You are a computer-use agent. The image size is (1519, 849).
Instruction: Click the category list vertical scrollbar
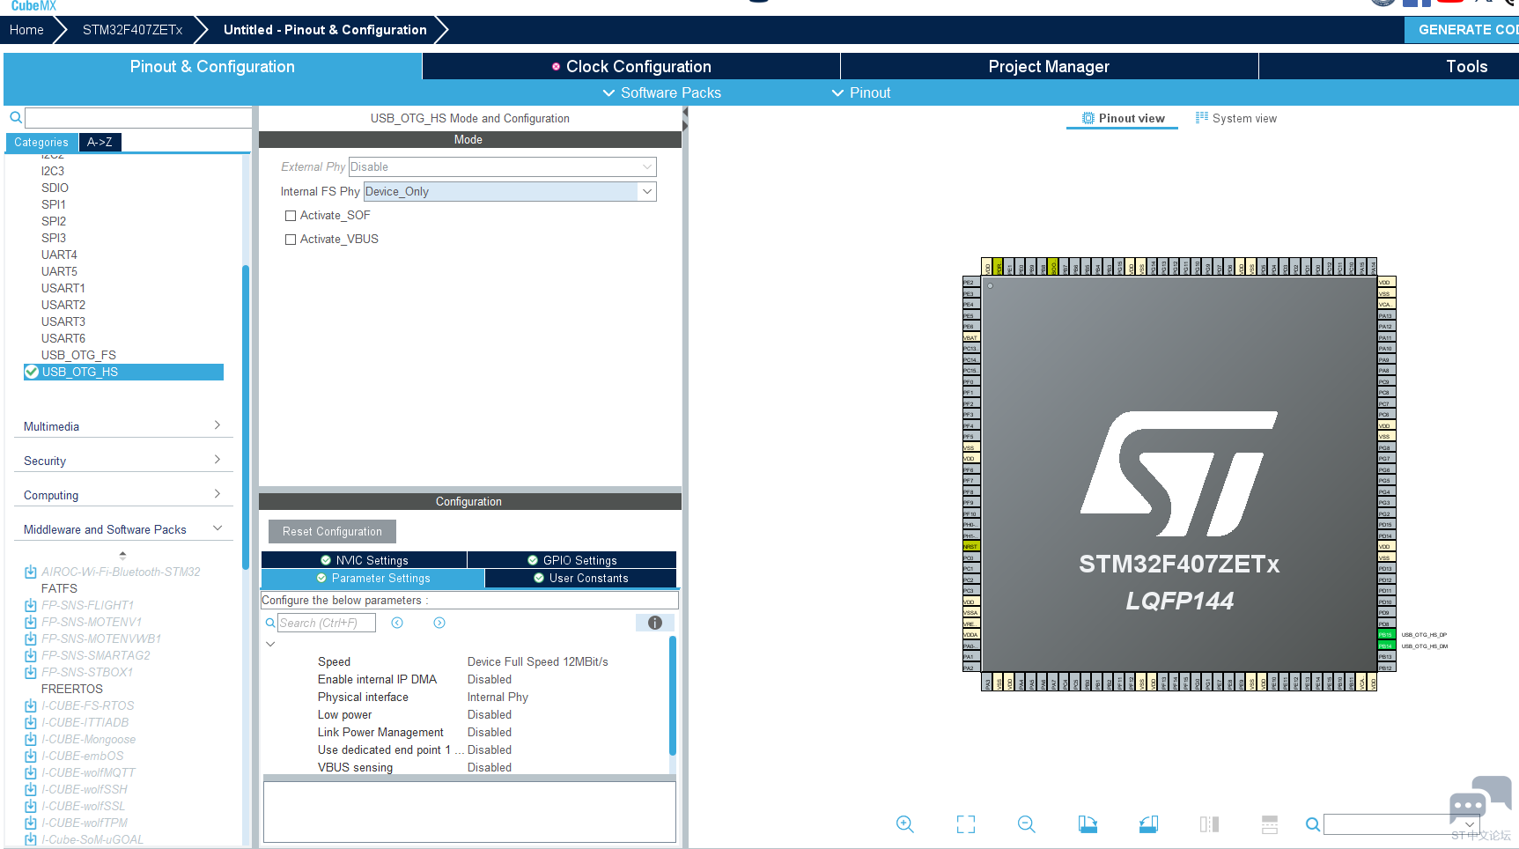pyautogui.click(x=246, y=417)
